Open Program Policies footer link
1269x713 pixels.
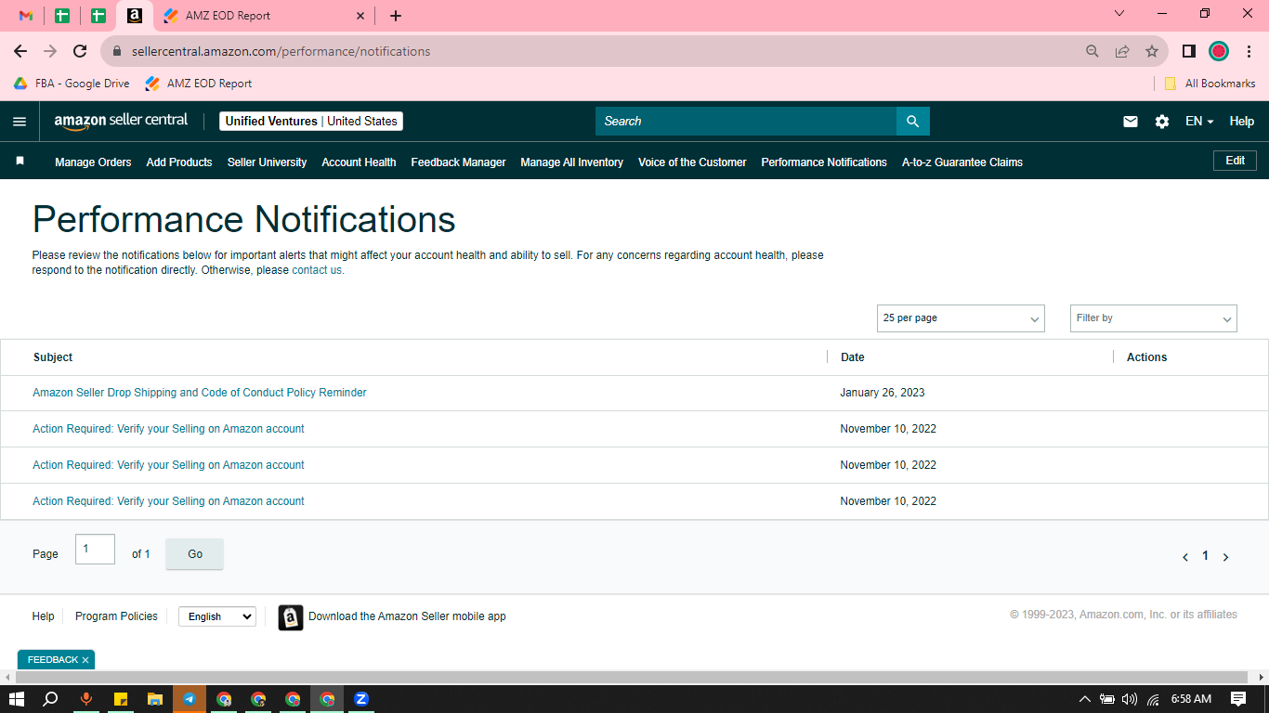point(116,616)
